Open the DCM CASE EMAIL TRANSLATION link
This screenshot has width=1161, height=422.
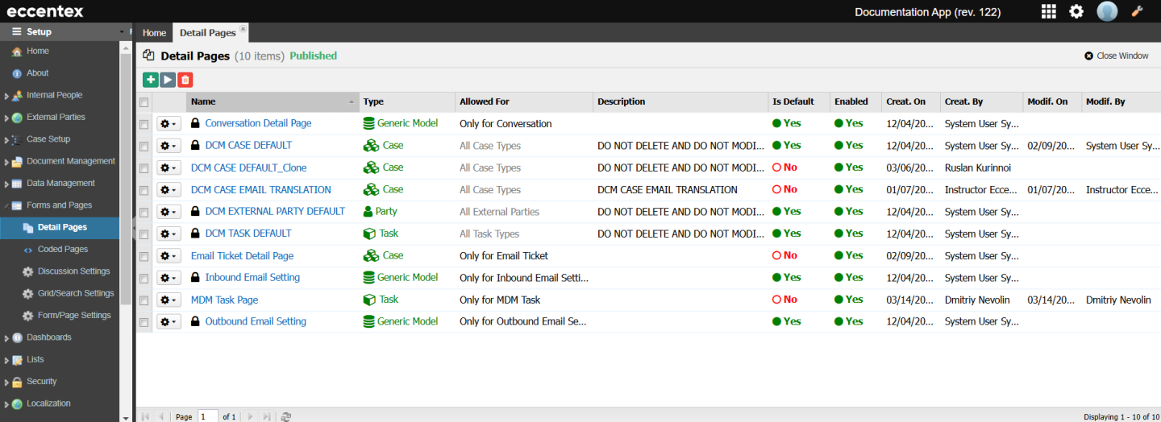[x=261, y=190]
